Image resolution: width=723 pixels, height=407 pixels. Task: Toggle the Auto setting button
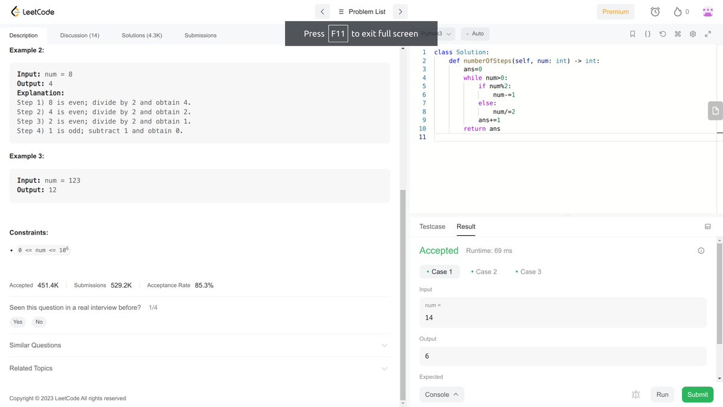475,34
